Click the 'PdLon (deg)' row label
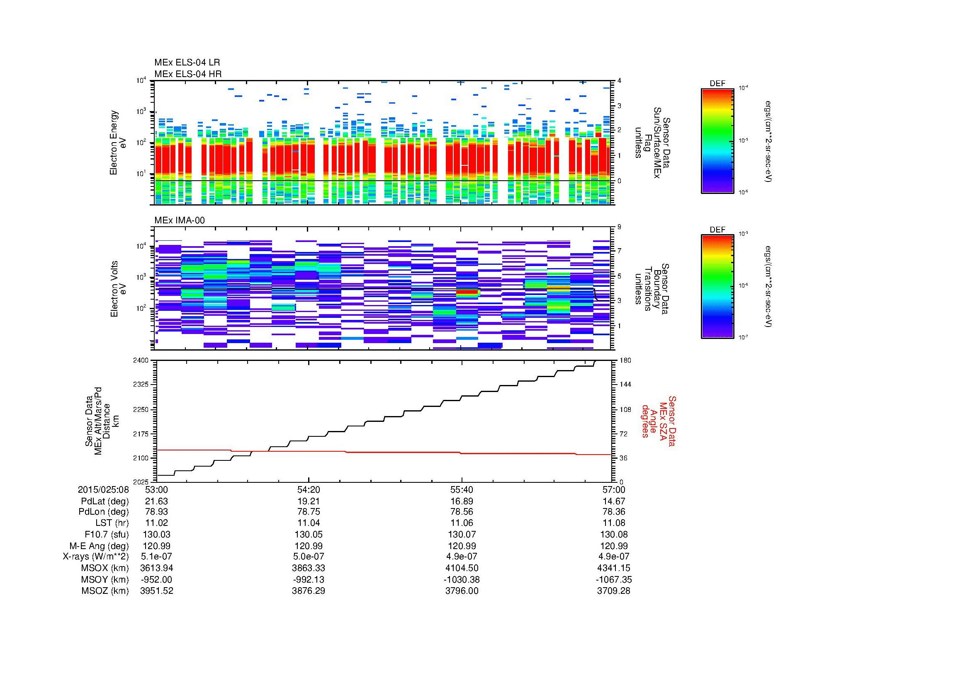The width and height of the screenshot is (970, 685). (x=104, y=512)
